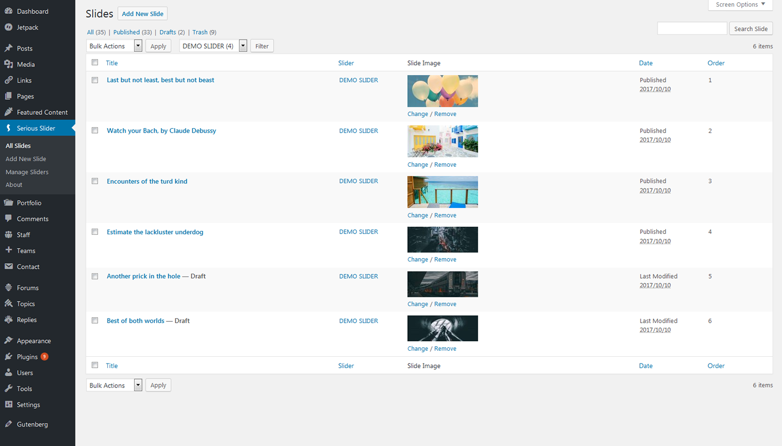Screen dimensions: 782x446
Task: Open the top Bulk Actions dropdown
Action: tap(114, 46)
